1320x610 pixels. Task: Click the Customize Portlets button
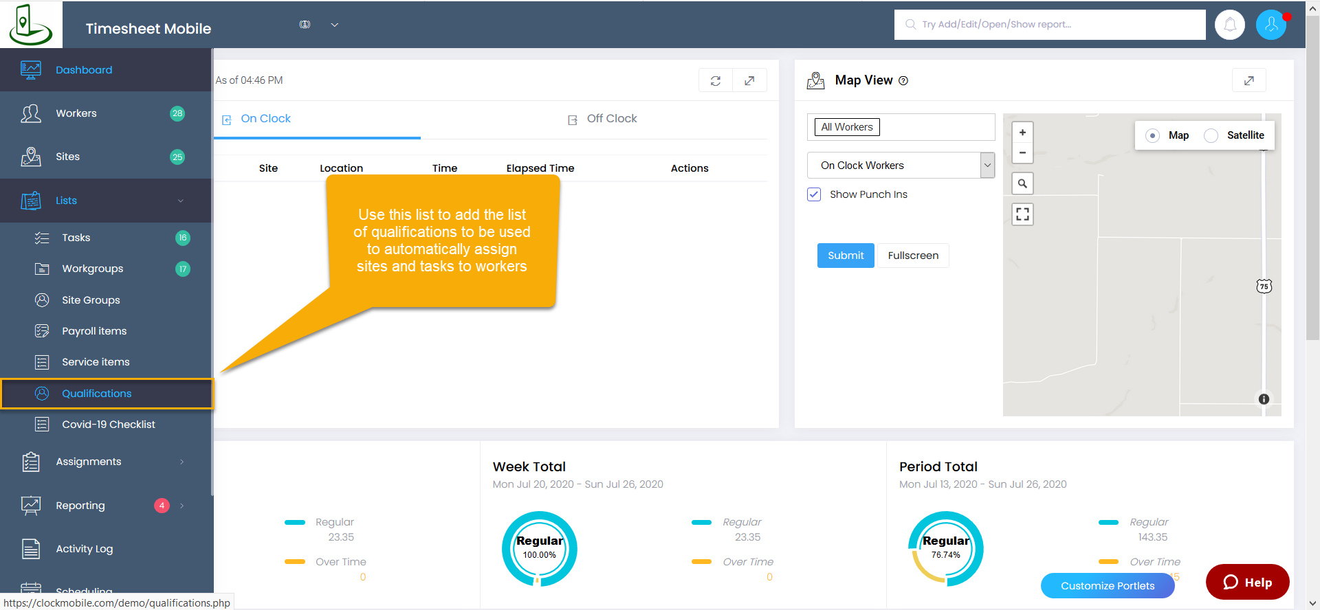[x=1108, y=586]
